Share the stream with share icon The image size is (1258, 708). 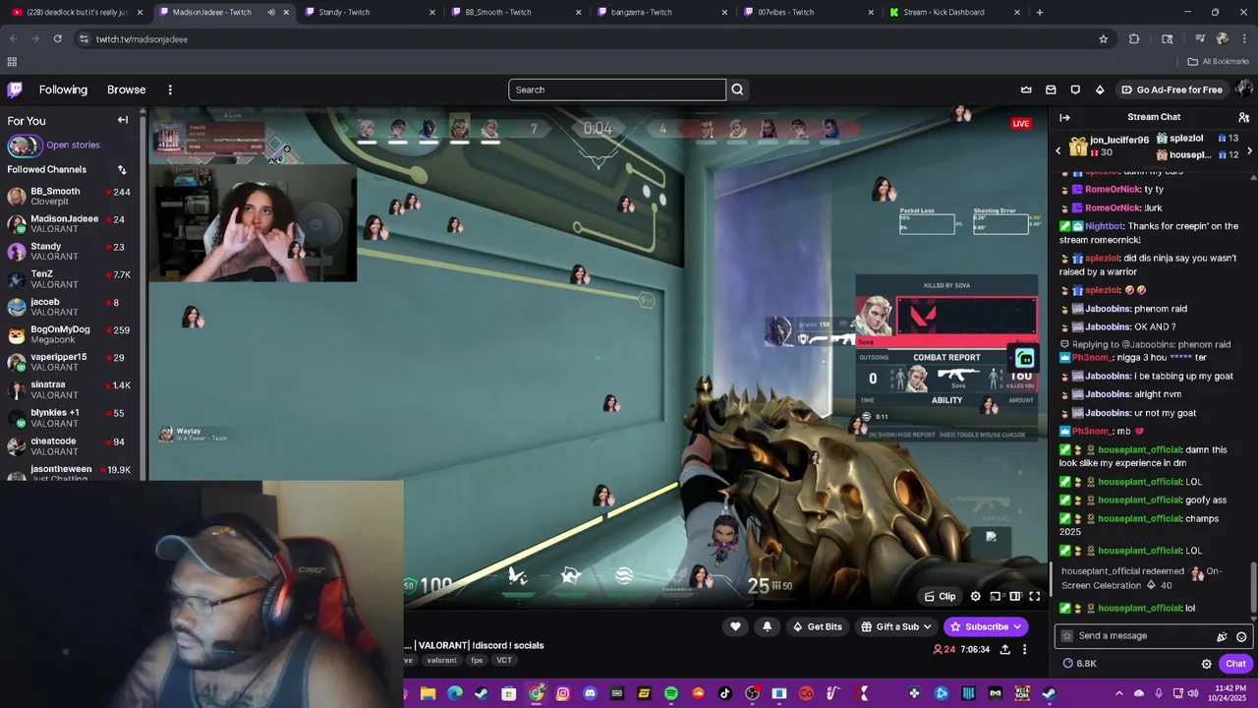pos(1004,649)
